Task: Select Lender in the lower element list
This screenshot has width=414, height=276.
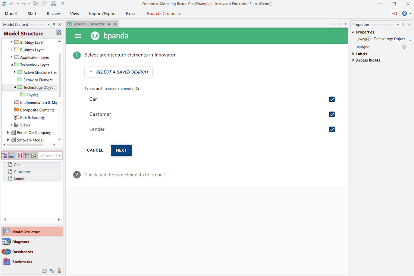Action: click(32, 179)
